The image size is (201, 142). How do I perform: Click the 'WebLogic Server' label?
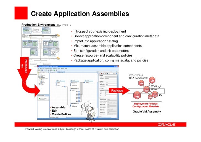point(156,88)
